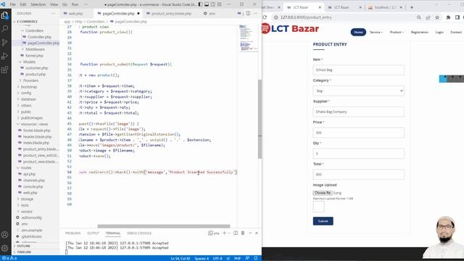Open the Edit menu
464x261 pixels.
tap(23, 4)
